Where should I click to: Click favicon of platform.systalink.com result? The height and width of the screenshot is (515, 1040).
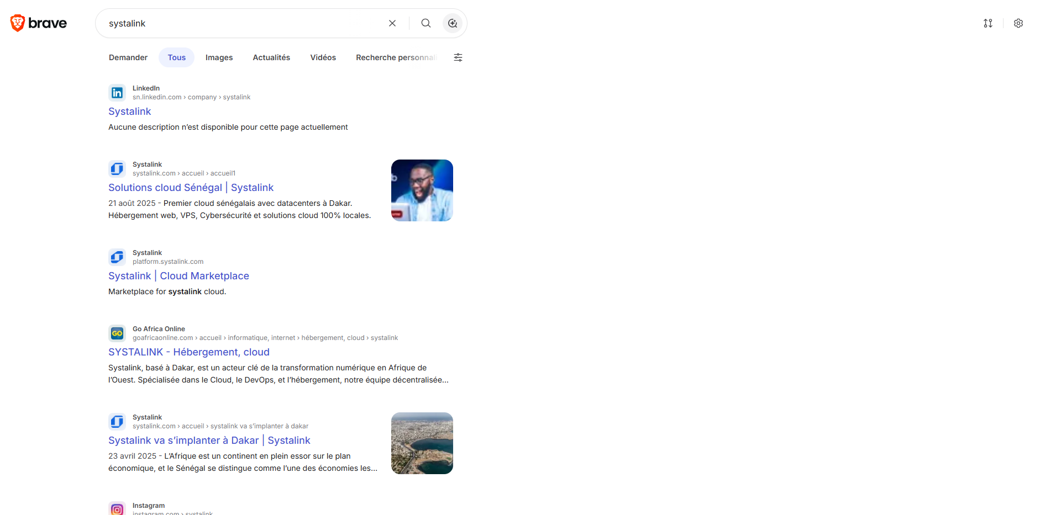(117, 257)
